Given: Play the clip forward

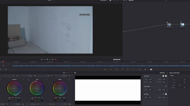Looking at the screenshot, I should pos(50,59).
